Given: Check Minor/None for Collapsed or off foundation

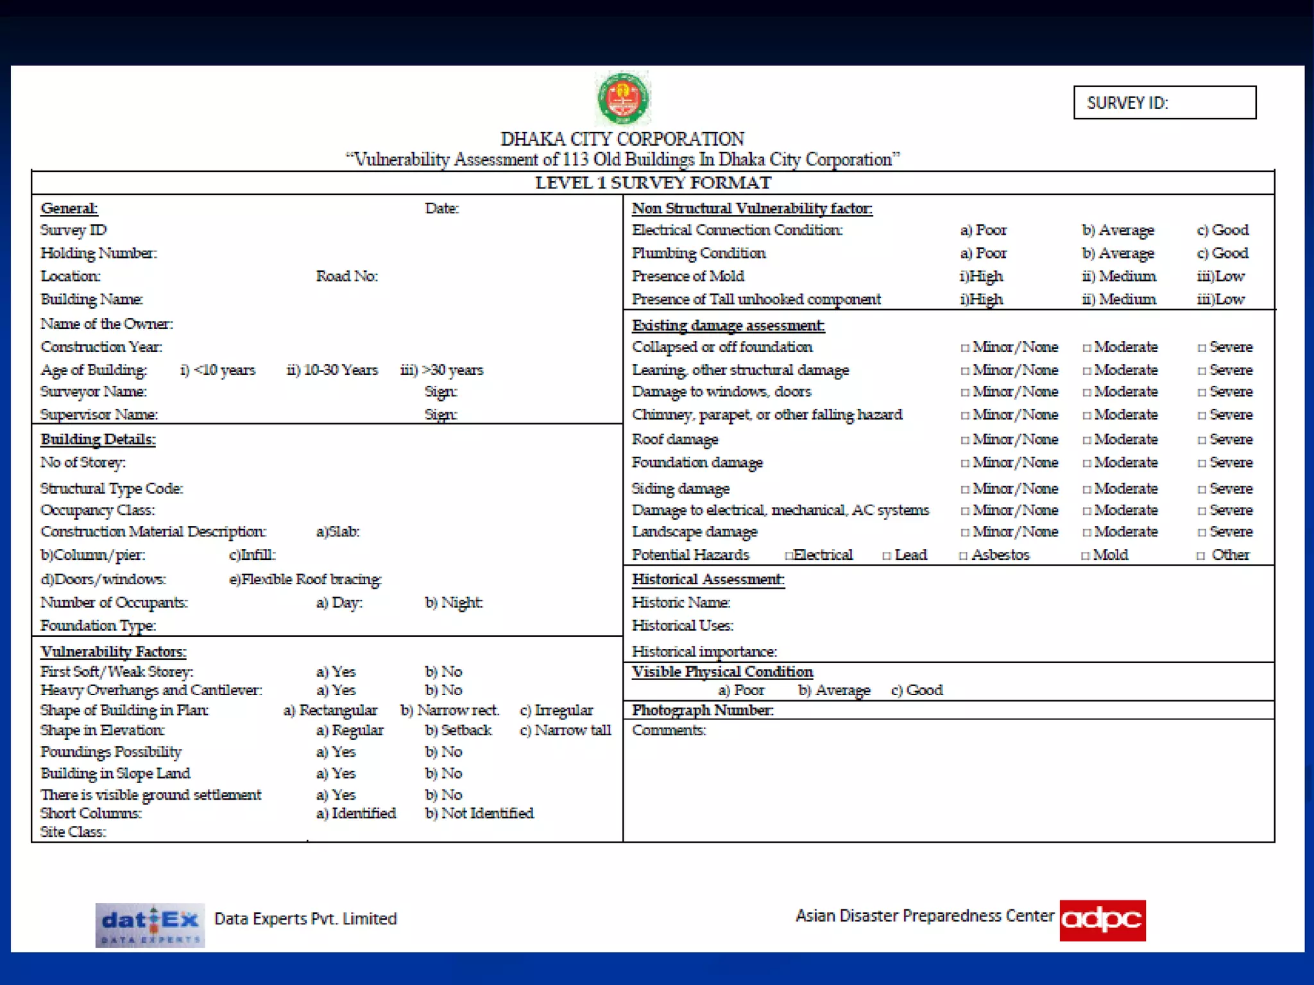Looking at the screenshot, I should click(x=964, y=348).
